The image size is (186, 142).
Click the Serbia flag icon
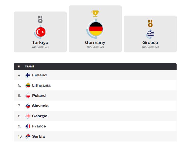pyautogui.click(x=28, y=136)
